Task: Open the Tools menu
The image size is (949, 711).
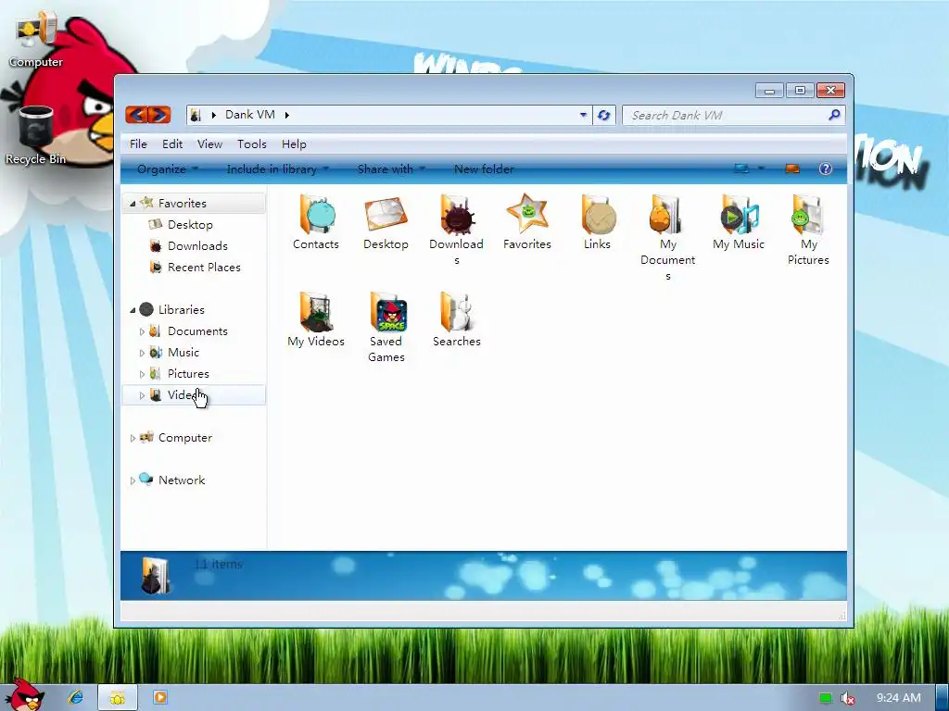Action: click(252, 143)
